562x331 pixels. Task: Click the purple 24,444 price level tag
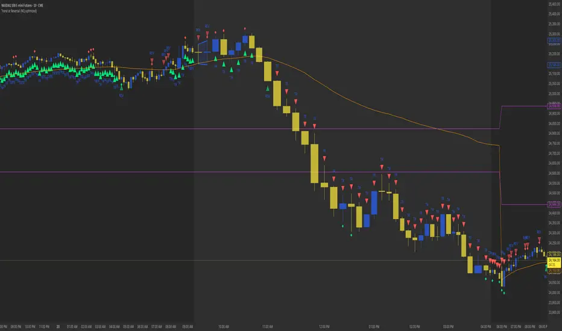tap(554, 205)
